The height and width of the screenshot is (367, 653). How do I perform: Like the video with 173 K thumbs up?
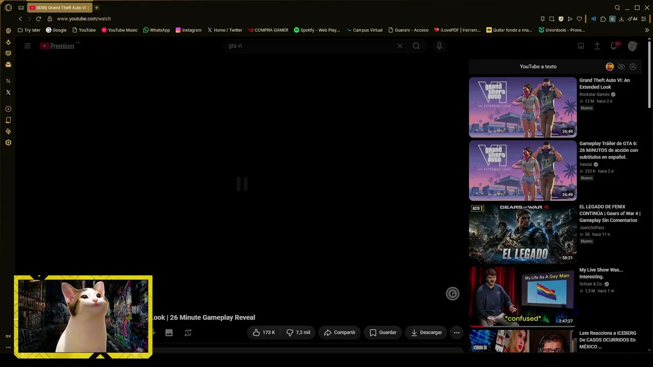click(x=264, y=332)
